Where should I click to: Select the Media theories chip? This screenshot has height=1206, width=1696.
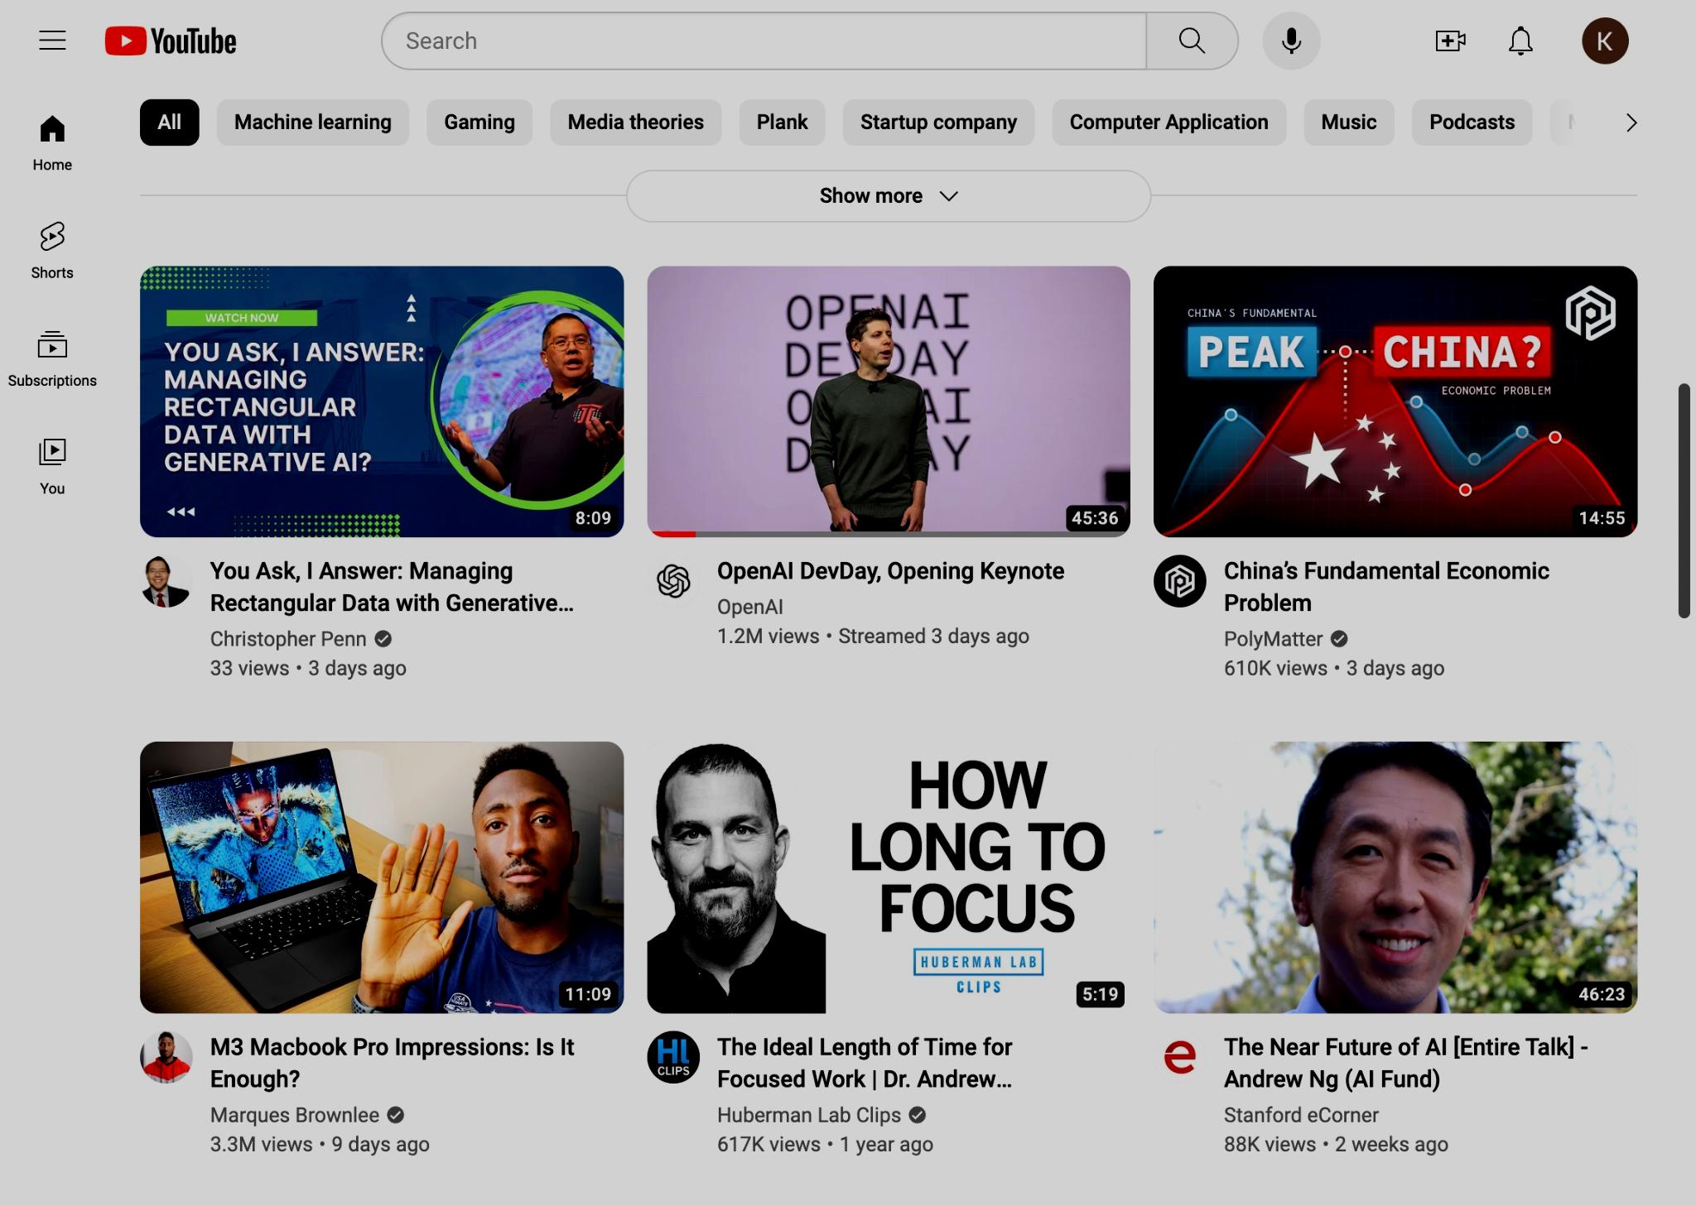pos(636,123)
